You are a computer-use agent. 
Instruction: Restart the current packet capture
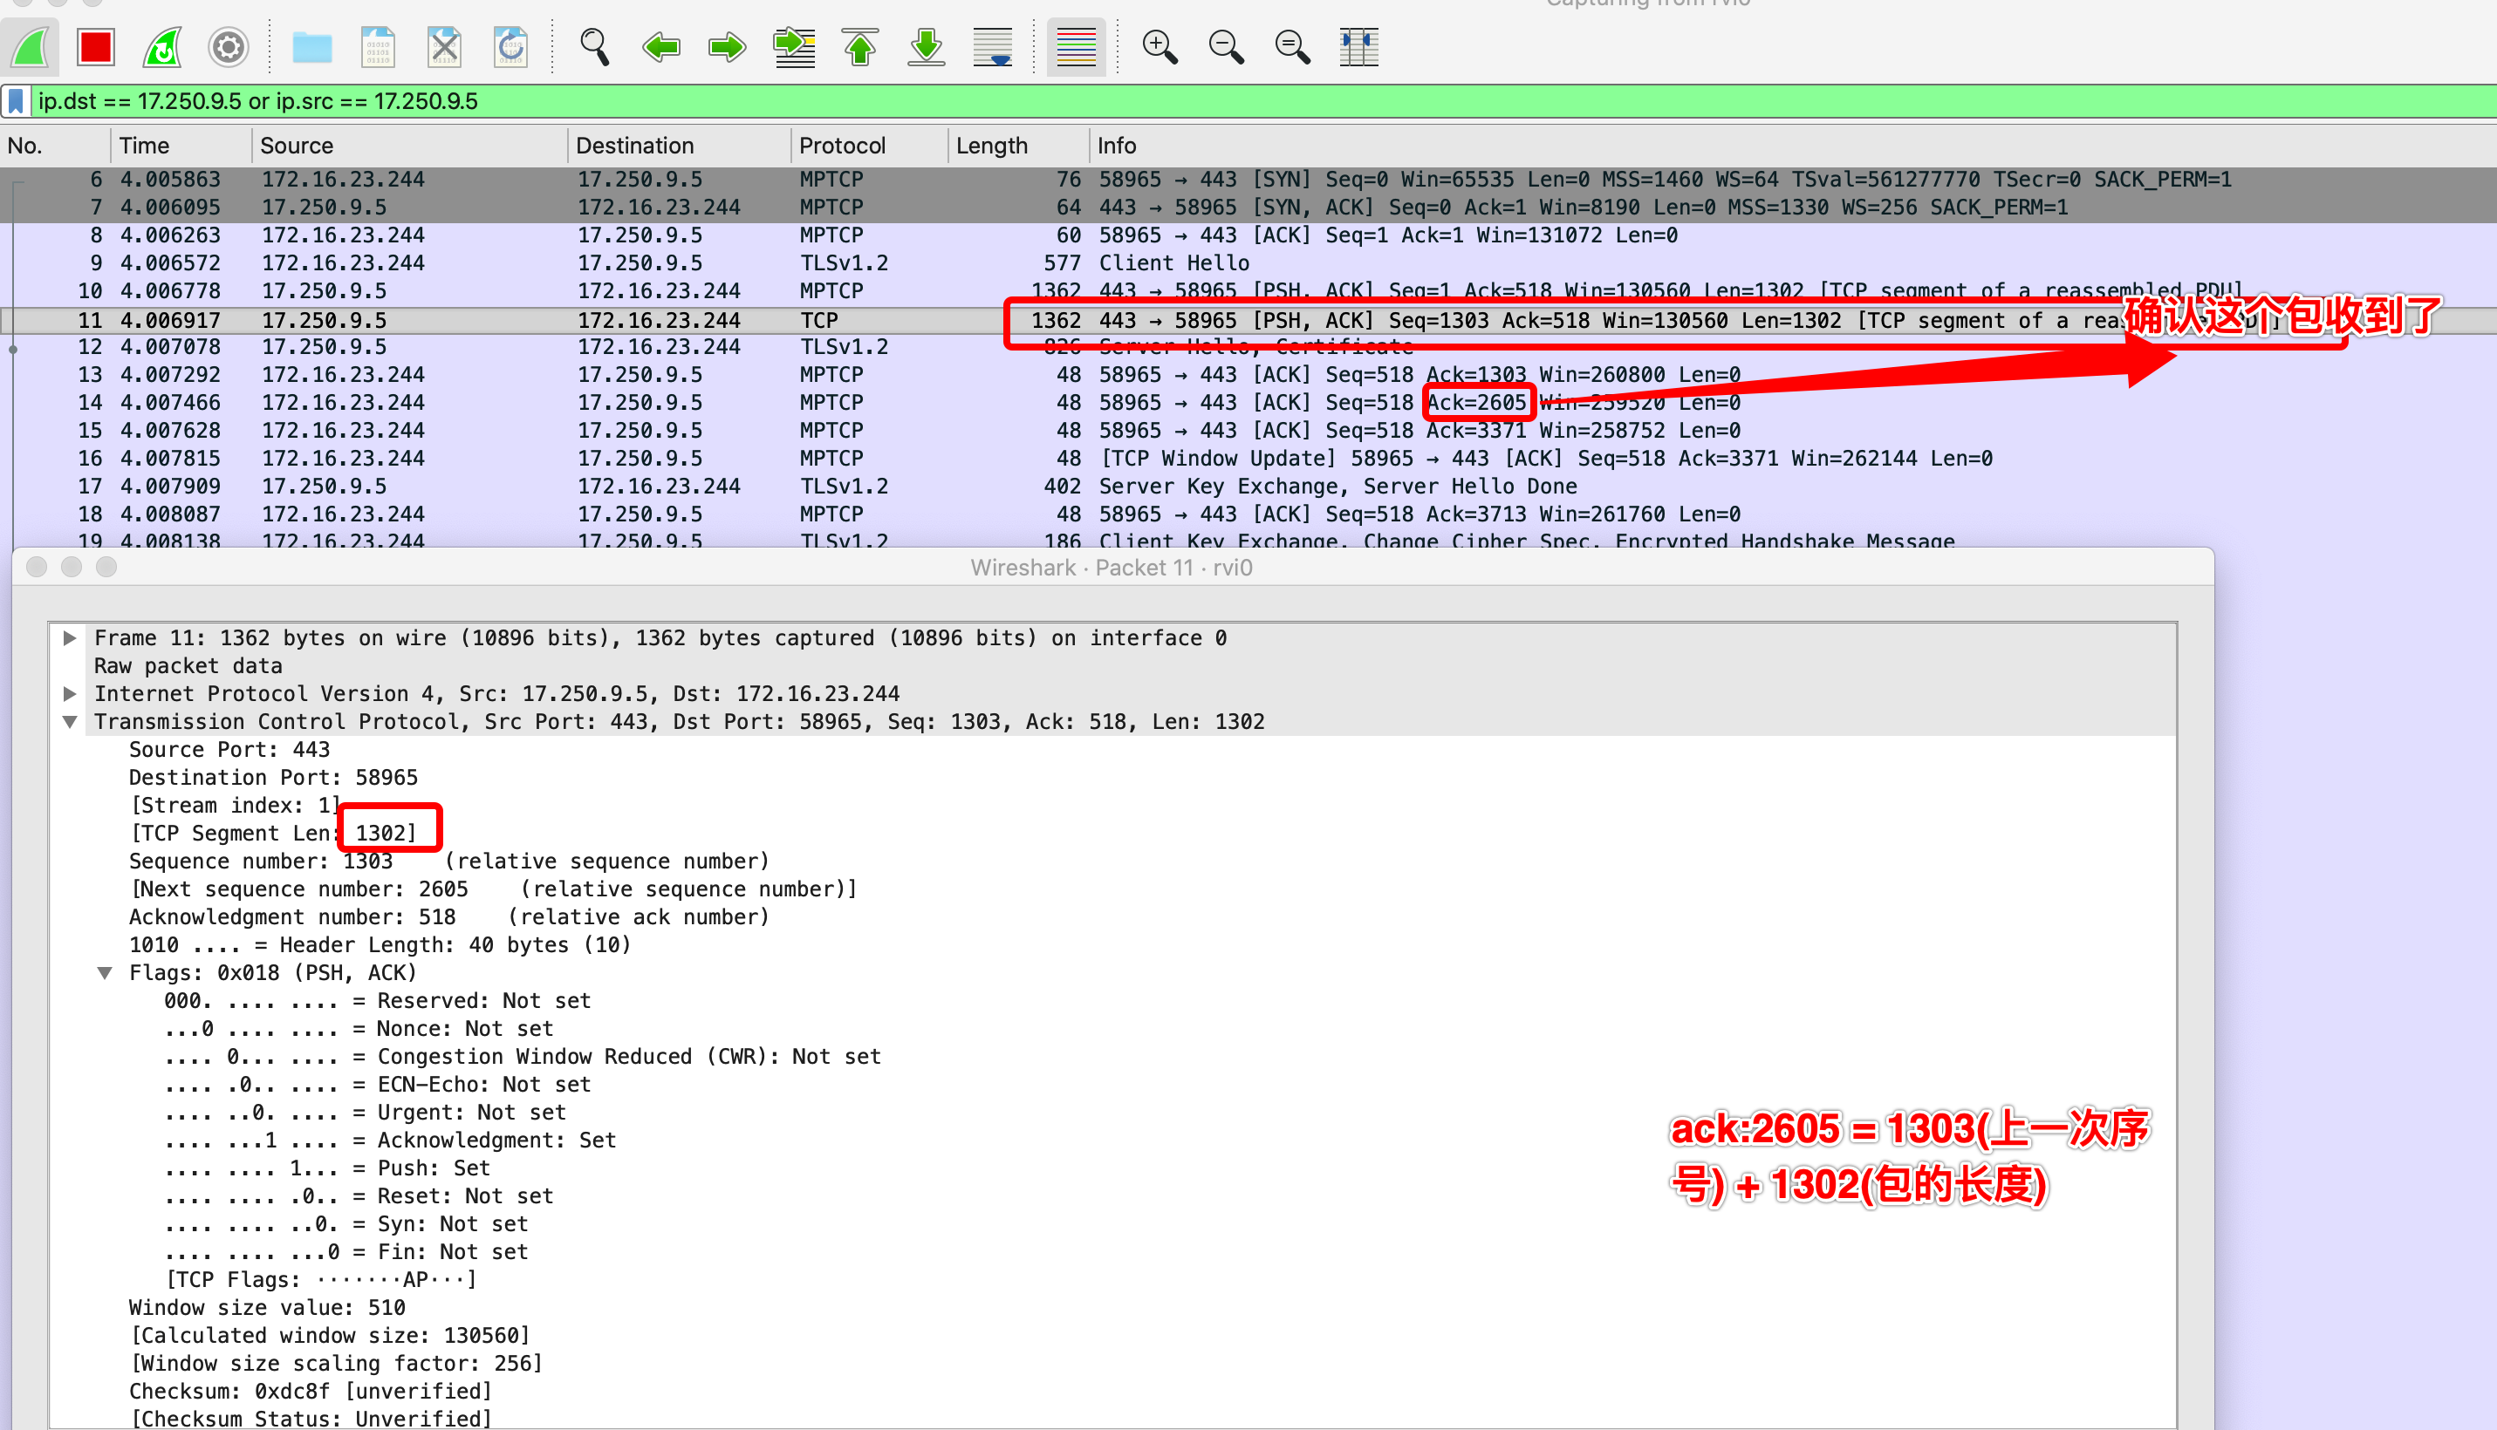click(162, 46)
